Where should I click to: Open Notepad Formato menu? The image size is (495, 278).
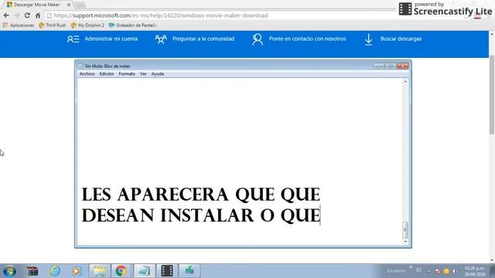coord(127,74)
